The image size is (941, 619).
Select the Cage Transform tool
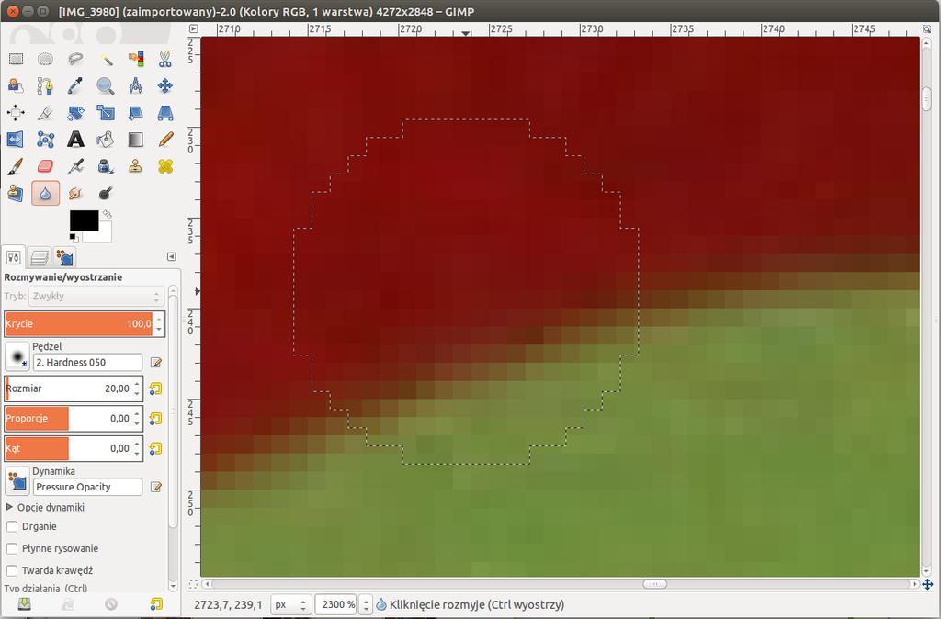pyautogui.click(x=45, y=140)
